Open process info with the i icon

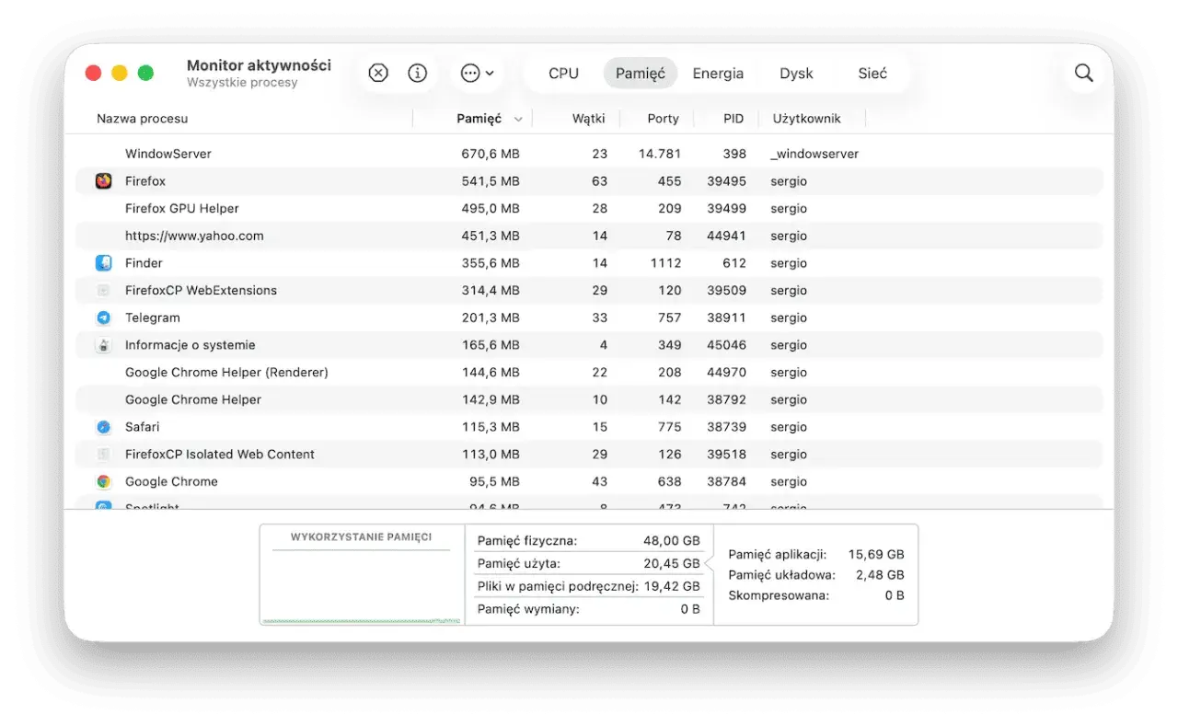[418, 73]
